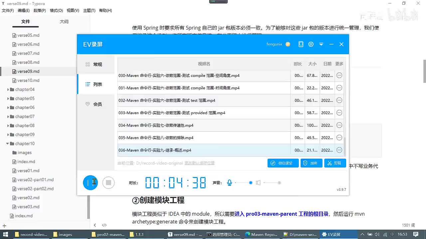Open more options for the 034-Maven video
426x239 pixels.
point(339,125)
